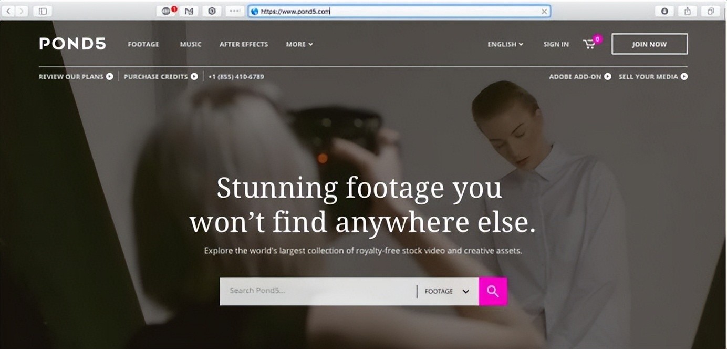727x349 pixels.
Task: Open the Safari share icon
Action: click(687, 11)
